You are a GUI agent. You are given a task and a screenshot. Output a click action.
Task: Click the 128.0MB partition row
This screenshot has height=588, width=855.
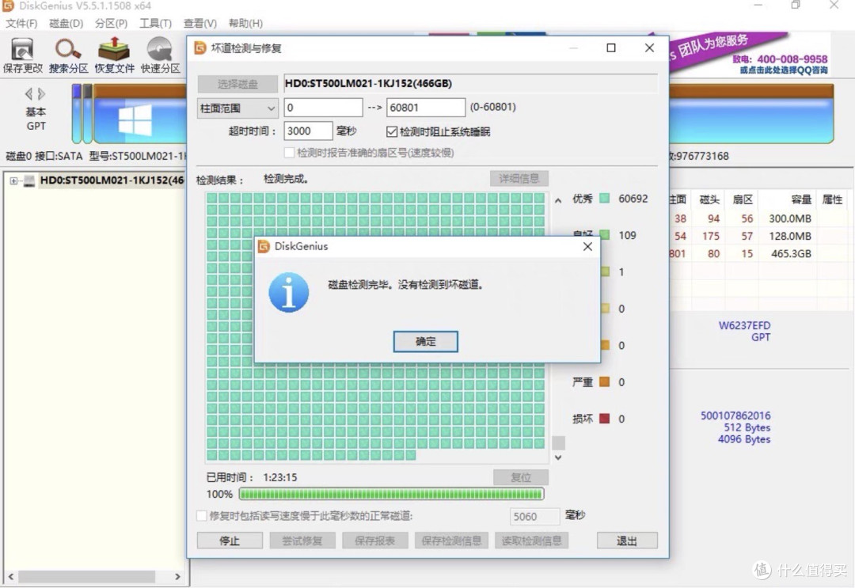[x=758, y=236]
